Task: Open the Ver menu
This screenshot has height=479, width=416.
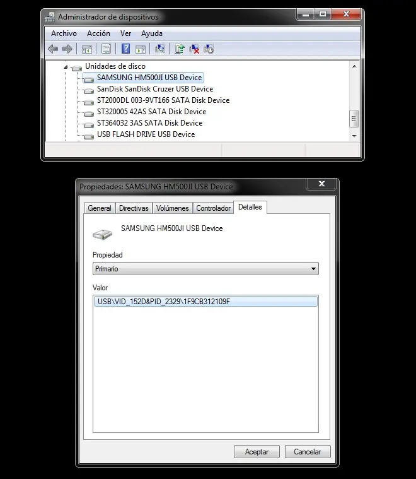Action: point(125,33)
